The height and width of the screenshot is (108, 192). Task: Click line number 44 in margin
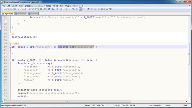[x=5, y=60]
